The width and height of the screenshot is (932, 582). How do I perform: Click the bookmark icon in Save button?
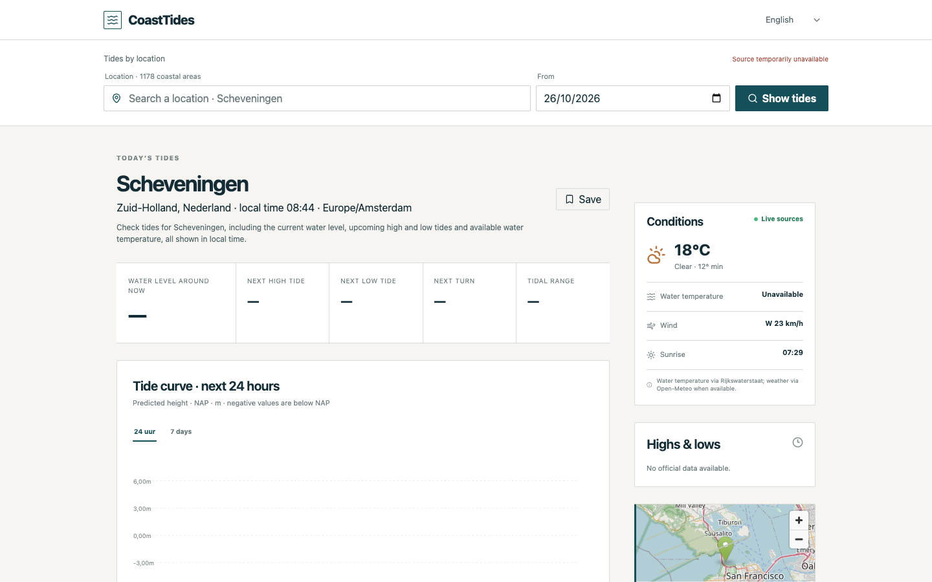click(x=570, y=199)
